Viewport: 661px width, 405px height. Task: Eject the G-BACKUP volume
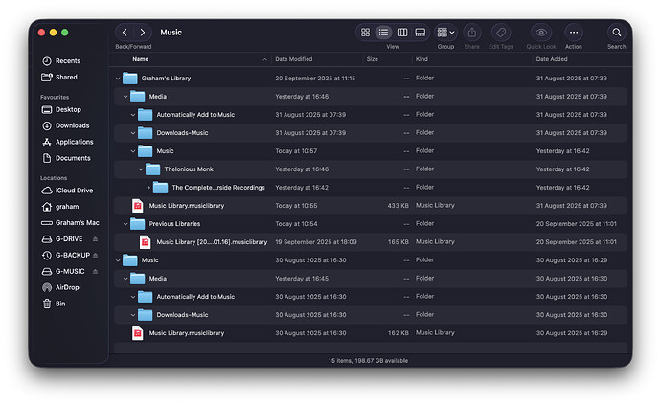(x=95, y=255)
